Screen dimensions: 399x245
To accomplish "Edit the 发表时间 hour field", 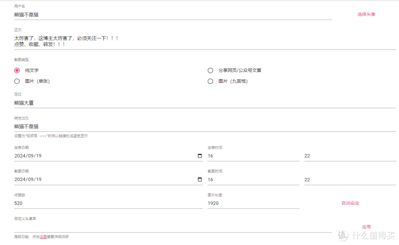I will coord(253,156).
